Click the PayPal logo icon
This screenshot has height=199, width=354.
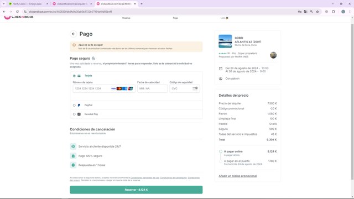(79, 105)
